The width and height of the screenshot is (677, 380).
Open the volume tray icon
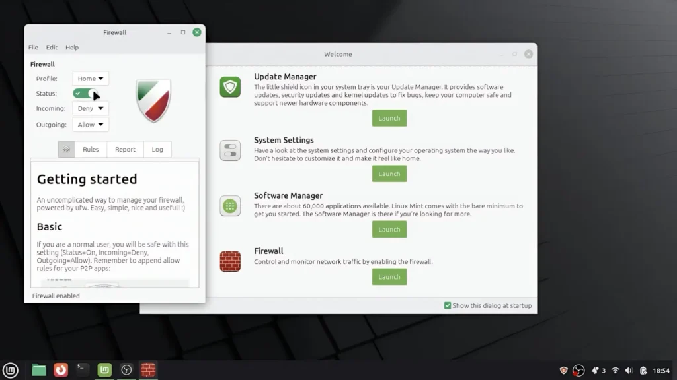(629, 371)
